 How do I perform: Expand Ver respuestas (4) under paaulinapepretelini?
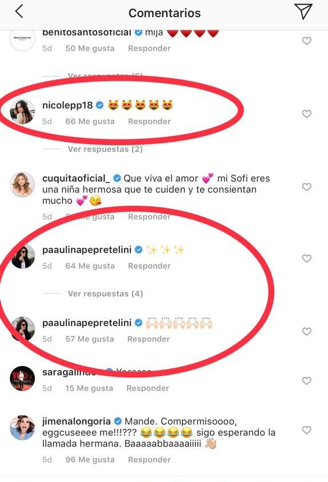pyautogui.click(x=105, y=294)
